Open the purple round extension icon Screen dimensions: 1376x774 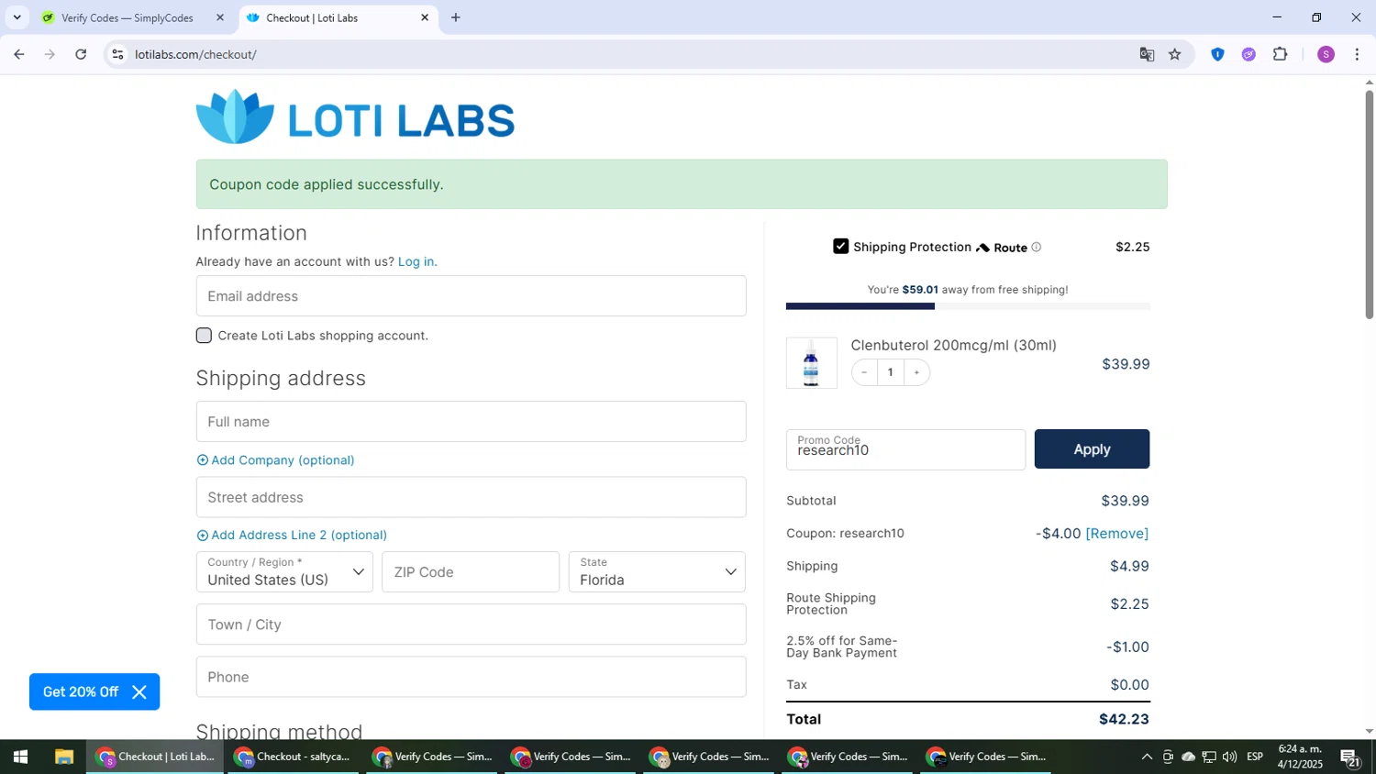point(1248,54)
